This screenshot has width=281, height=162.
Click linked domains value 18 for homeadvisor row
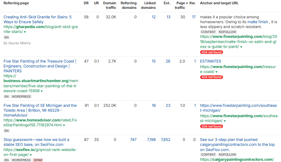tap(153, 106)
